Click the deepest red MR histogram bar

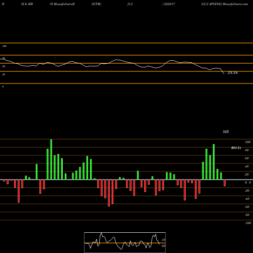[109, 193]
